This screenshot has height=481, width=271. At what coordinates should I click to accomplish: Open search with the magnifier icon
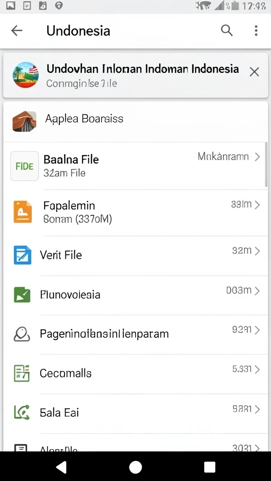(227, 31)
